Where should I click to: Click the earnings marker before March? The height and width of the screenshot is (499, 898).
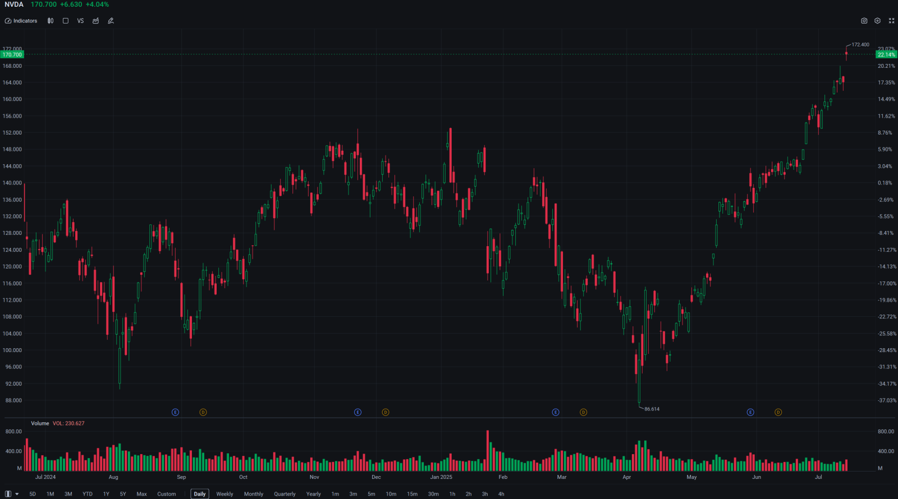[556, 412]
